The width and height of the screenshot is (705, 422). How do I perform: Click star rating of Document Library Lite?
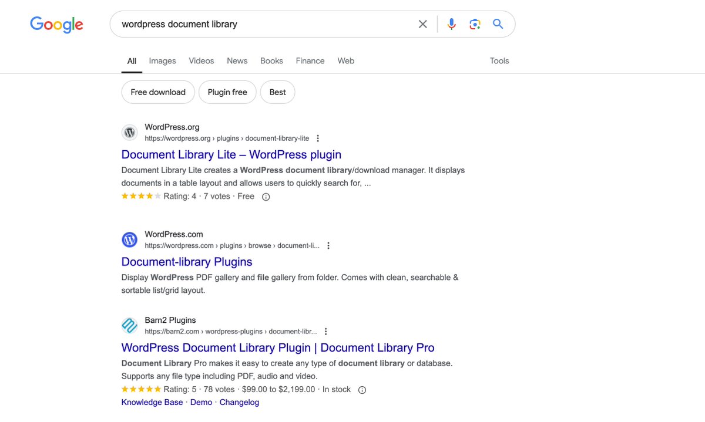141,196
